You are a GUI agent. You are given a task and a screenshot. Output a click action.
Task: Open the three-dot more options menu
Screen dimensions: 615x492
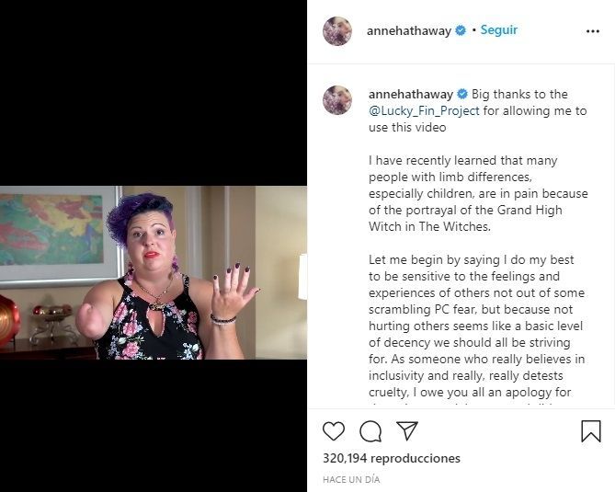[x=592, y=31]
